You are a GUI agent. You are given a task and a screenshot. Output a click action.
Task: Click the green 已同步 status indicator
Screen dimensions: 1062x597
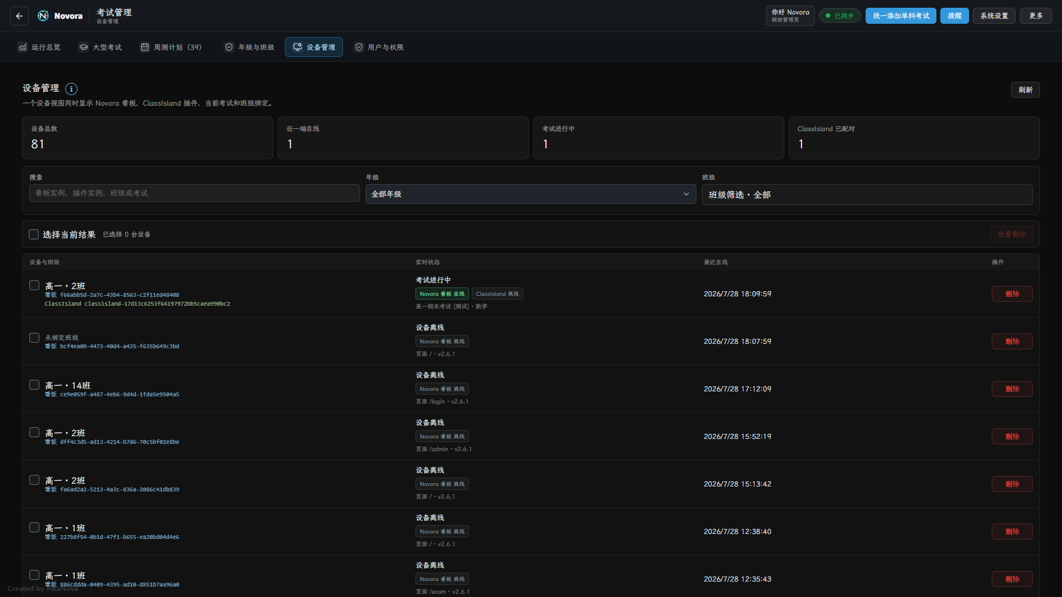click(x=840, y=16)
